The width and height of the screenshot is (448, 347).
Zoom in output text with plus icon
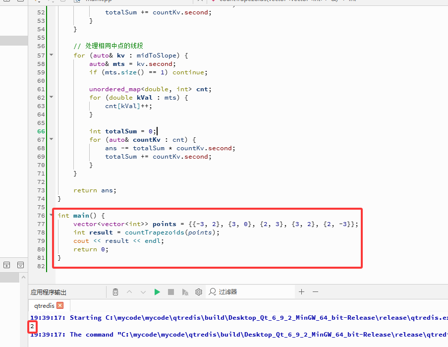click(301, 292)
